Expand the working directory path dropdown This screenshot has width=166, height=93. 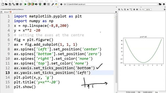[x=157, y=4]
